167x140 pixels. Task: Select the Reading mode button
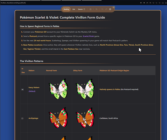point(66,9)
